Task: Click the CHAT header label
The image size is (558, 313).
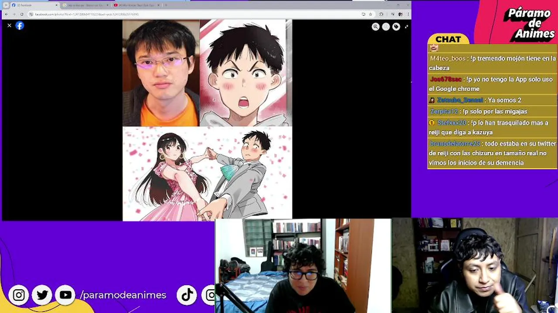Action: pyautogui.click(x=448, y=40)
